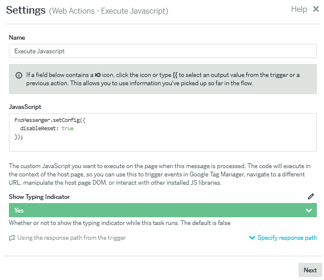The width and height of the screenshot is (324, 280).
Task: Click the disableReset property in the code
Action: click(x=38, y=128)
